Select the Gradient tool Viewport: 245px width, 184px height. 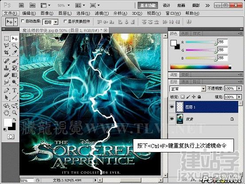(x=15, y=75)
